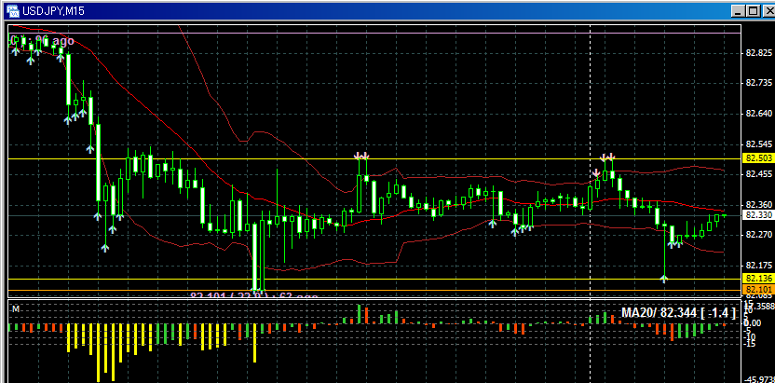
Task: Click the current price 82.330 label
Action: (x=755, y=215)
